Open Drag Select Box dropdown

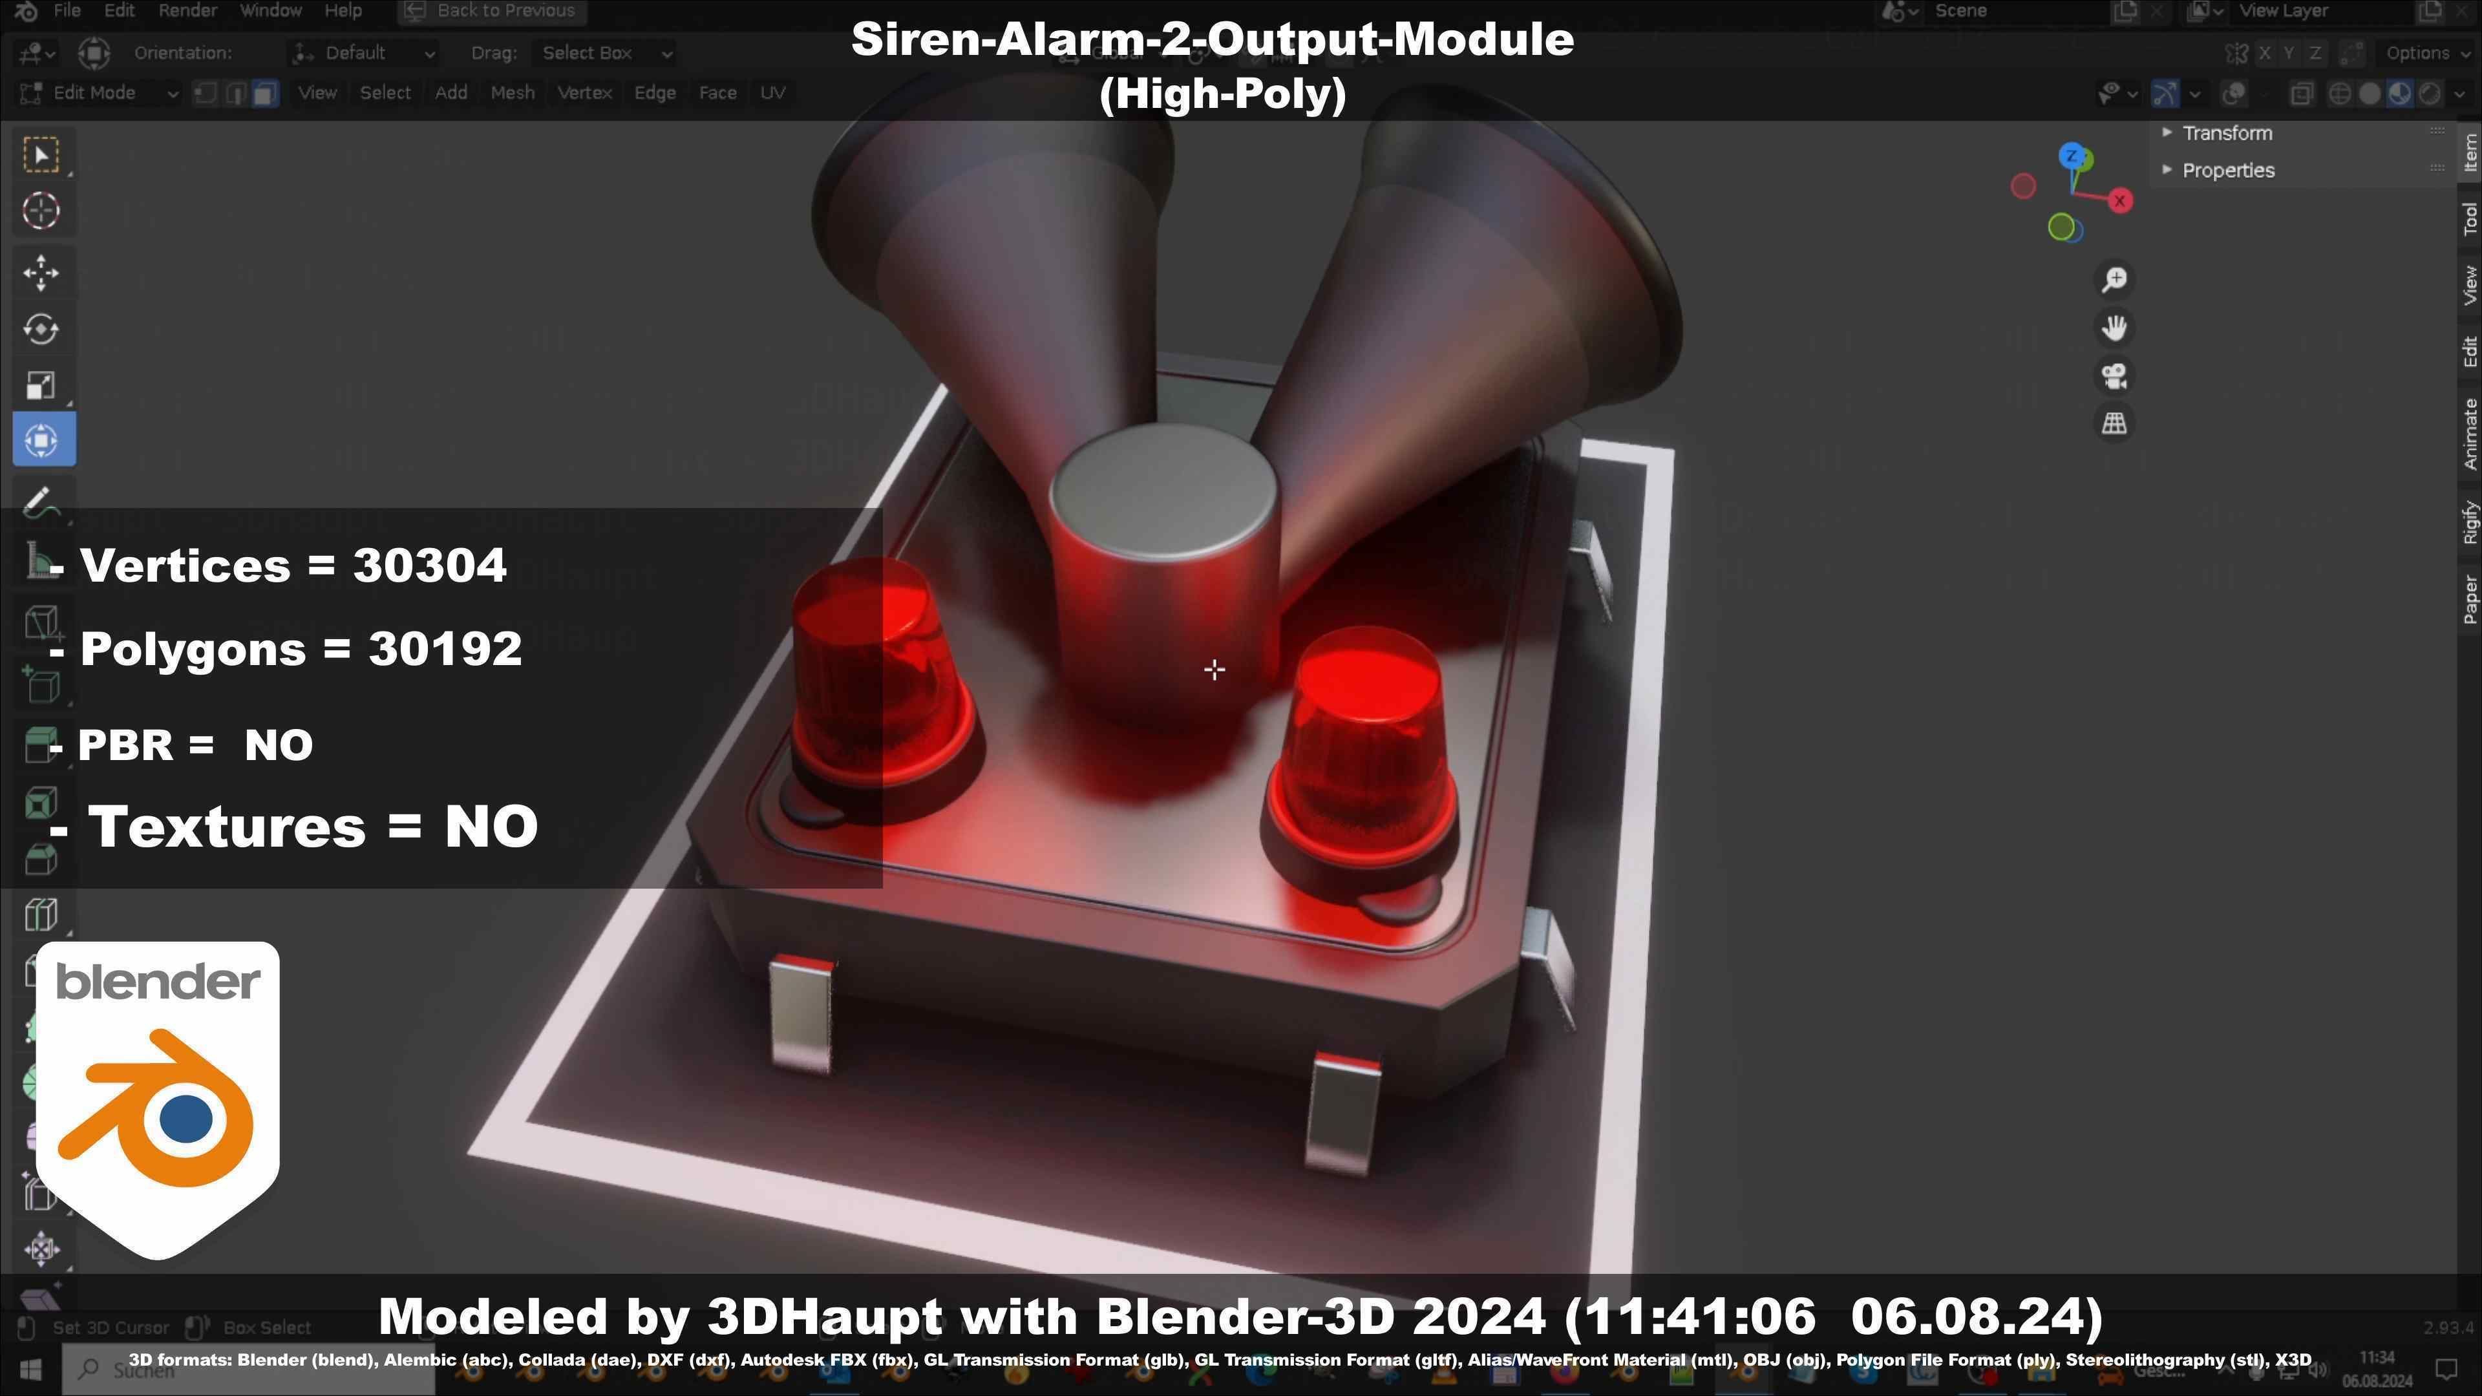(603, 53)
